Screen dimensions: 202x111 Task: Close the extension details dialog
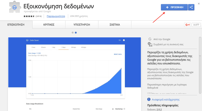click(x=199, y=3)
